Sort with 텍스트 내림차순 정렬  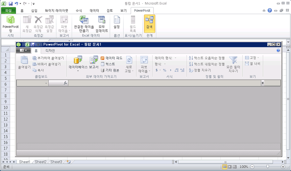(x=207, y=64)
